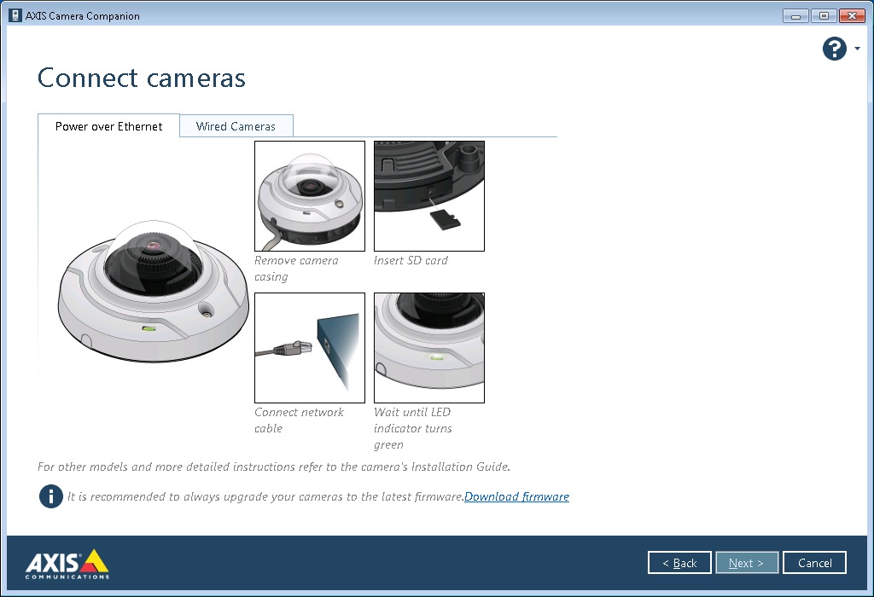Image resolution: width=874 pixels, height=597 pixels.
Task: Minimize the AXIS Camera Companion window
Action: (x=796, y=16)
